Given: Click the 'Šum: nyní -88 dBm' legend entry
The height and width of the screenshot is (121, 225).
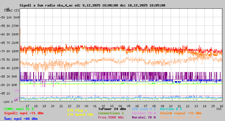Looking at the screenshot, I should 21,119.
